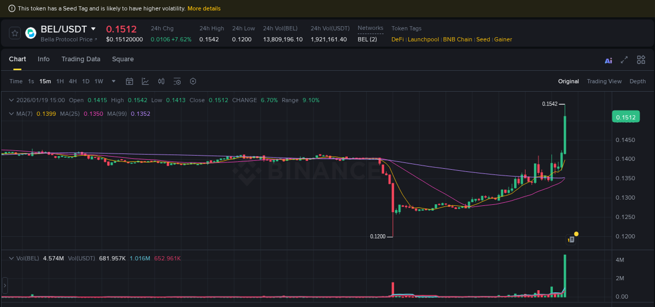Open the date range calendar picker
Screen dimensions: 655x307
point(129,81)
